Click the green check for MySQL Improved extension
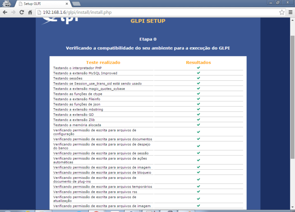Image resolution: width=295 pixels, height=212 pixels. pos(199,73)
